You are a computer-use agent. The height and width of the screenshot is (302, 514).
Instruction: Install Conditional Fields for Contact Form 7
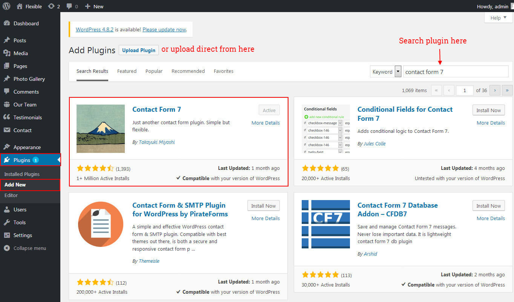coord(488,110)
